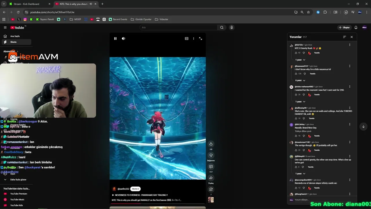
Task: Share the Shorts video
Action: [x=211, y=178]
